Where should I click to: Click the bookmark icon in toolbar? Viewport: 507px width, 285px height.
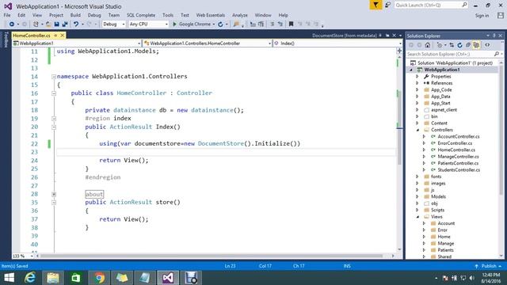pos(291,25)
